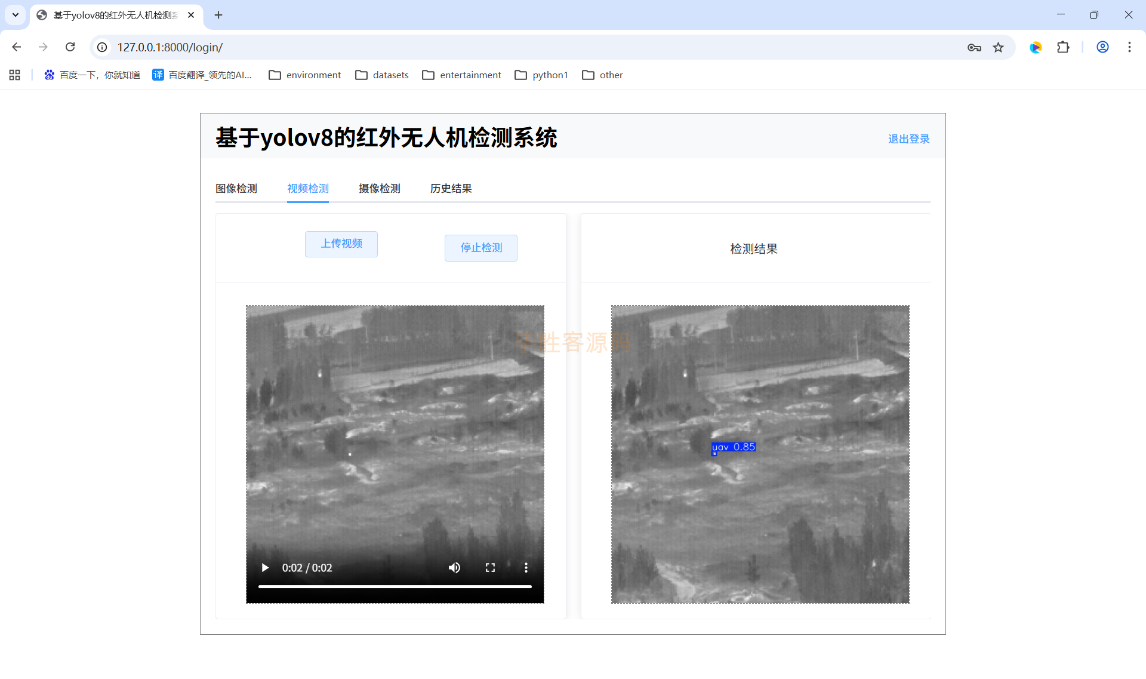Enter fullscreen on video player

[x=490, y=567]
